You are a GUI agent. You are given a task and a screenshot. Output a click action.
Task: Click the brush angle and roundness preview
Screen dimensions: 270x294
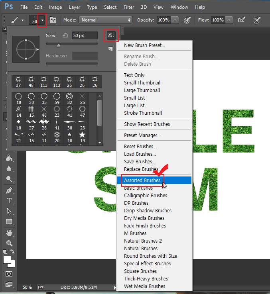click(x=26, y=49)
